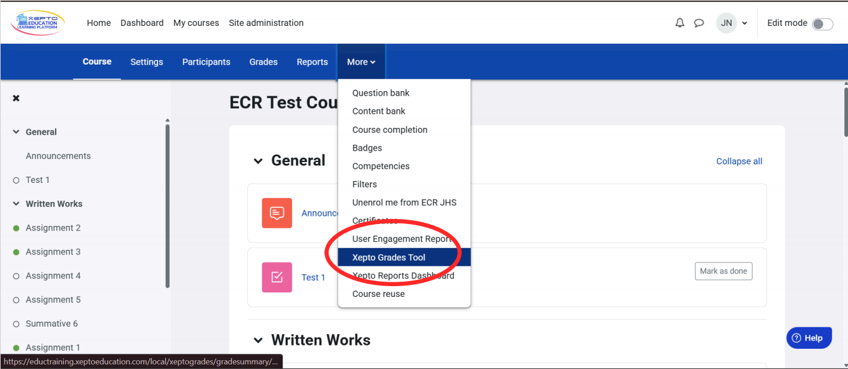The image size is (848, 369).
Task: Switch to the Participants tab
Action: 206,62
